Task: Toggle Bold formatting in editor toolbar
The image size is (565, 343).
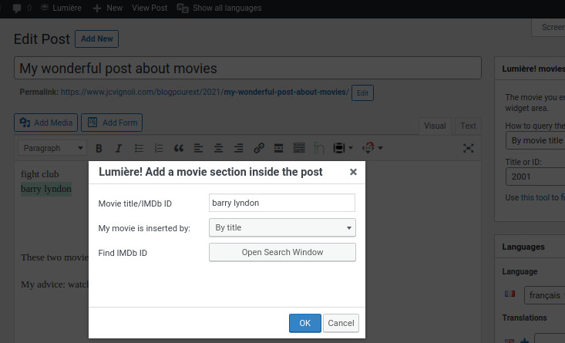Action: pyautogui.click(x=99, y=148)
